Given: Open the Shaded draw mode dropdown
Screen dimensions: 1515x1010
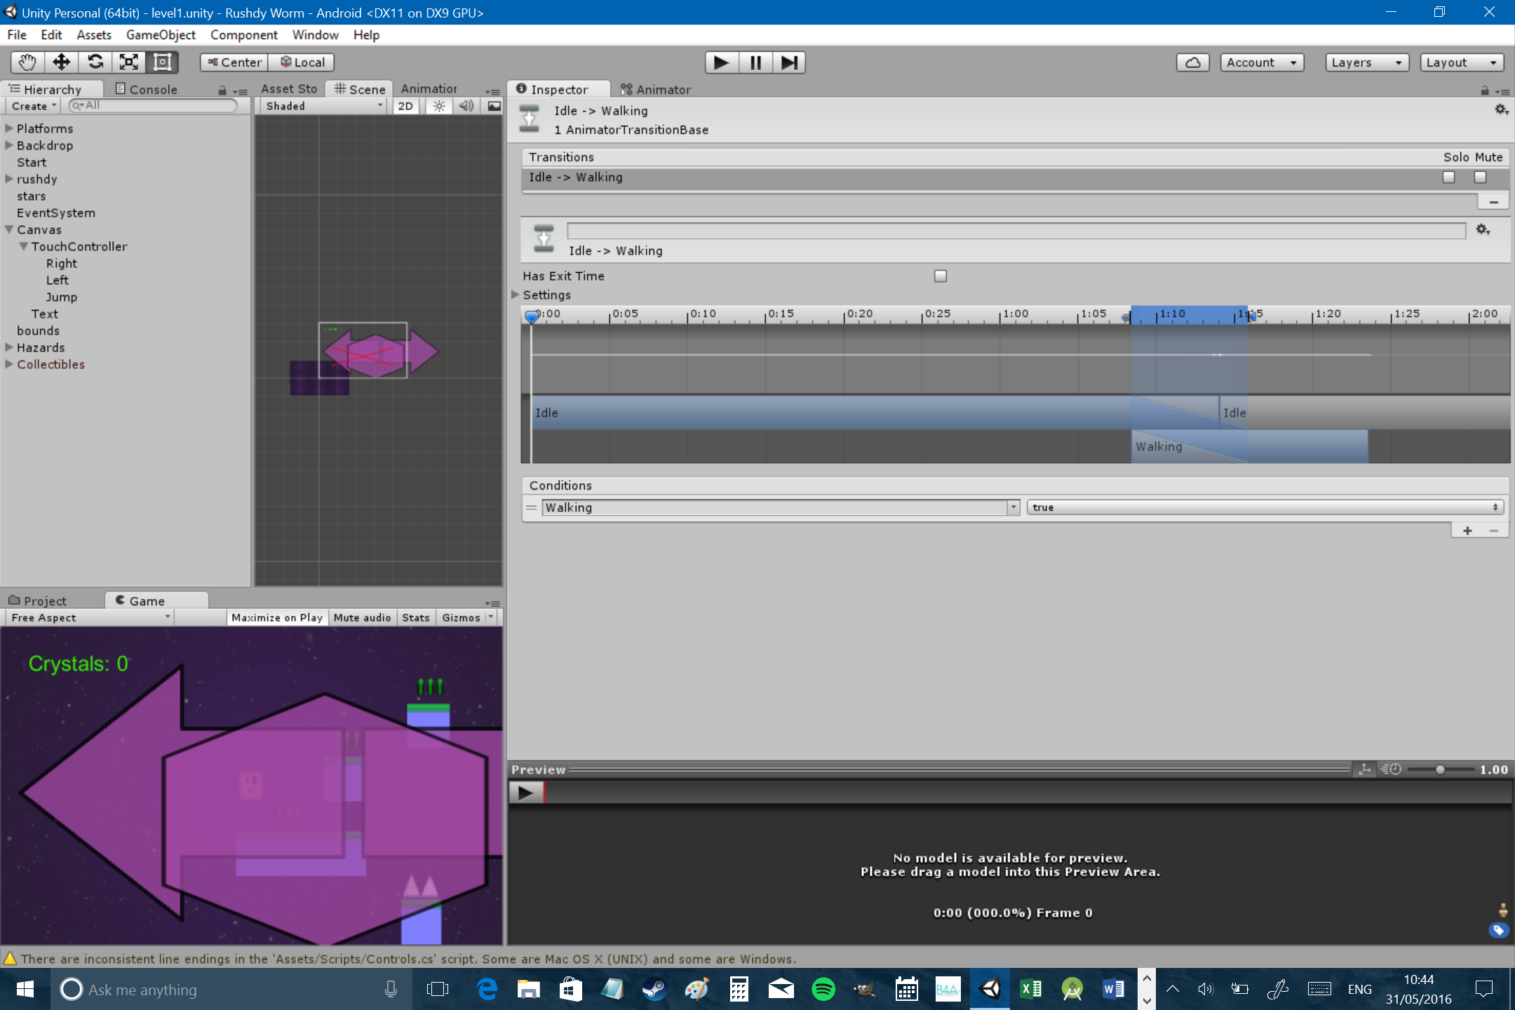Looking at the screenshot, I should (x=324, y=106).
